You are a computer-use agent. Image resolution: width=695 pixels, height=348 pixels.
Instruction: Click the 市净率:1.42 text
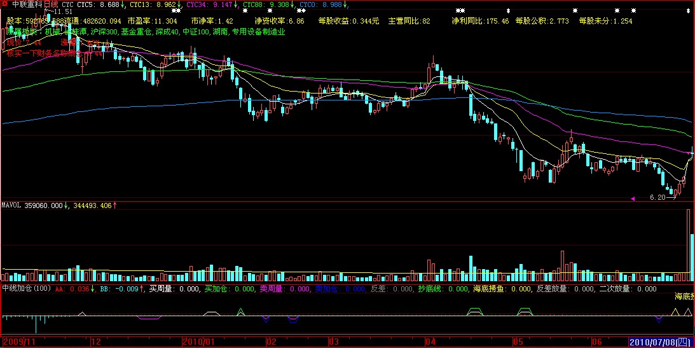coord(213,21)
